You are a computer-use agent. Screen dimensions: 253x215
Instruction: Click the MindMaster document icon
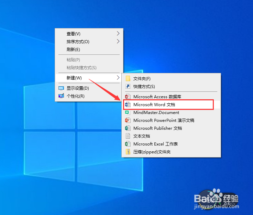pyautogui.click(x=128, y=112)
